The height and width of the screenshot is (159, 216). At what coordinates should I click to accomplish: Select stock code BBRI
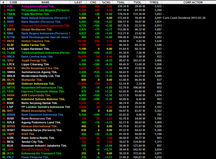click(10, 18)
